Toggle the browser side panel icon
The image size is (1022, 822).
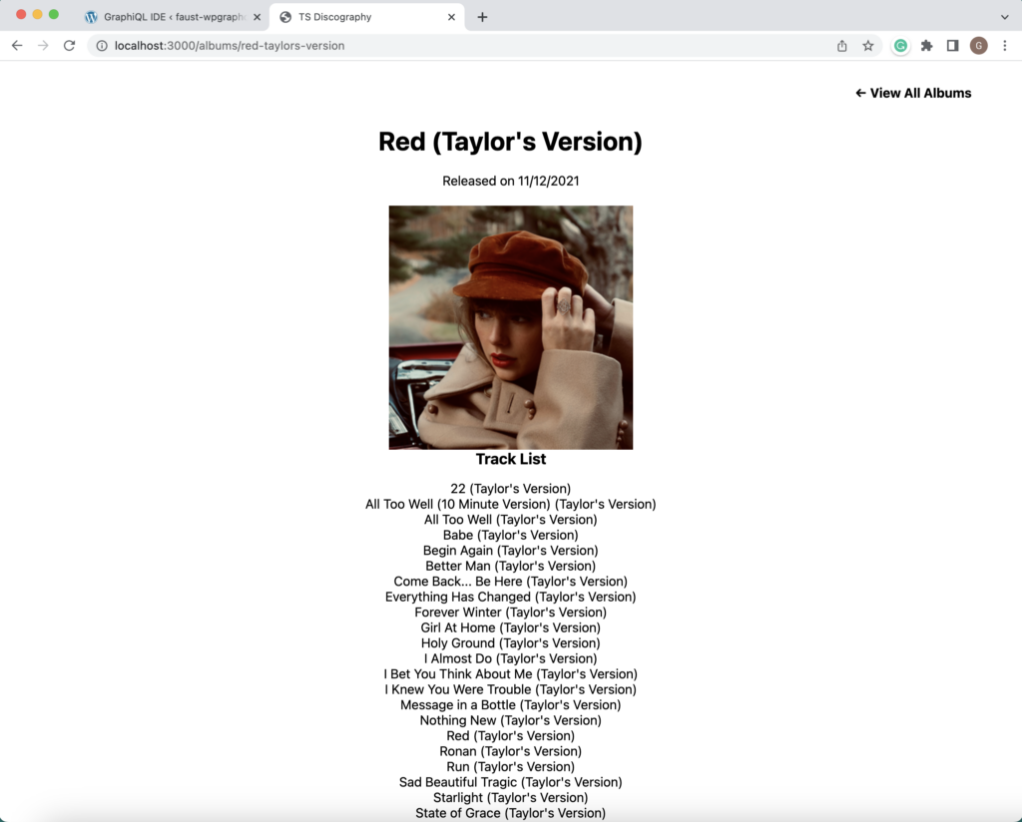click(952, 46)
